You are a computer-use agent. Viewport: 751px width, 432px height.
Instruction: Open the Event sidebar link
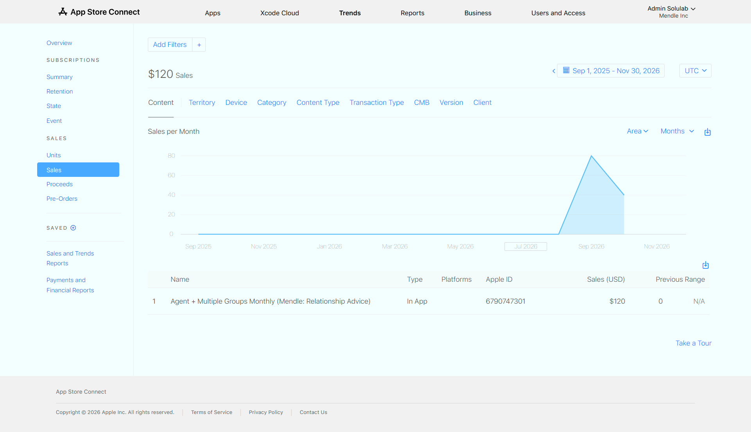coord(54,121)
